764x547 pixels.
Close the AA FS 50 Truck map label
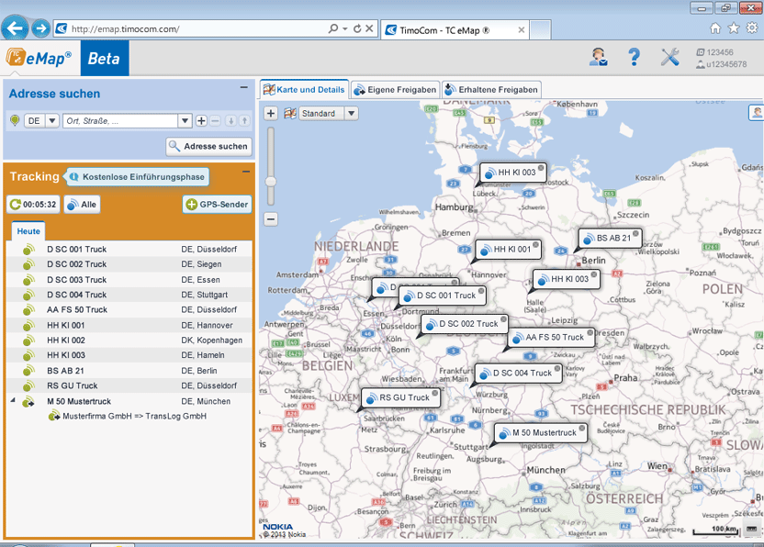pos(590,332)
